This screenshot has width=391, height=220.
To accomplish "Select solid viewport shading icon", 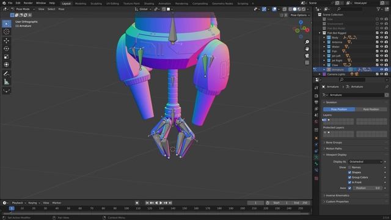I will (x=294, y=9).
